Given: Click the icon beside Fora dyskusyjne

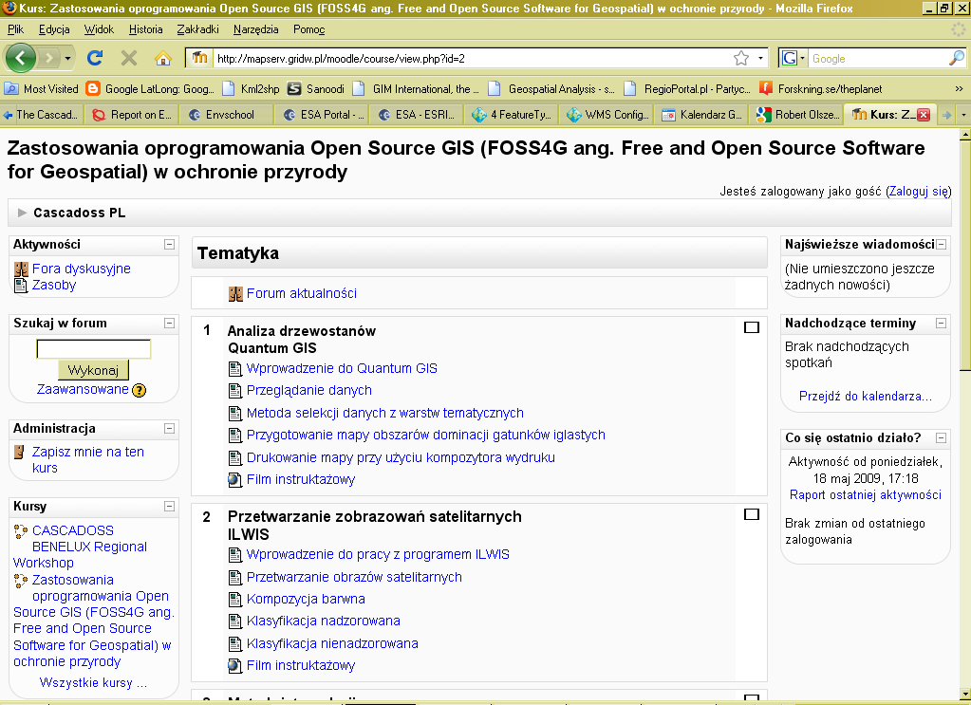Looking at the screenshot, I should (x=21, y=269).
